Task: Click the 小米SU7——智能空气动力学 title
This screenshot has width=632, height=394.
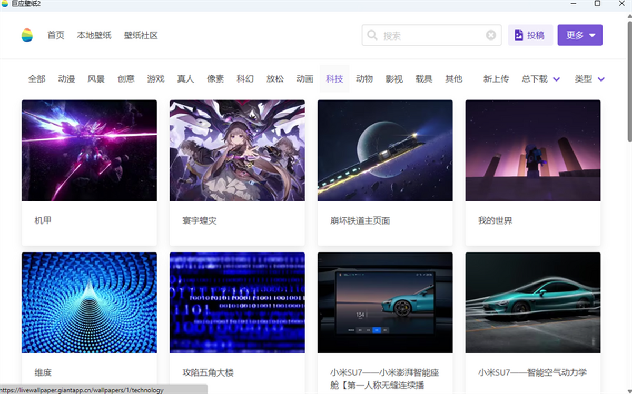Action: coord(532,372)
